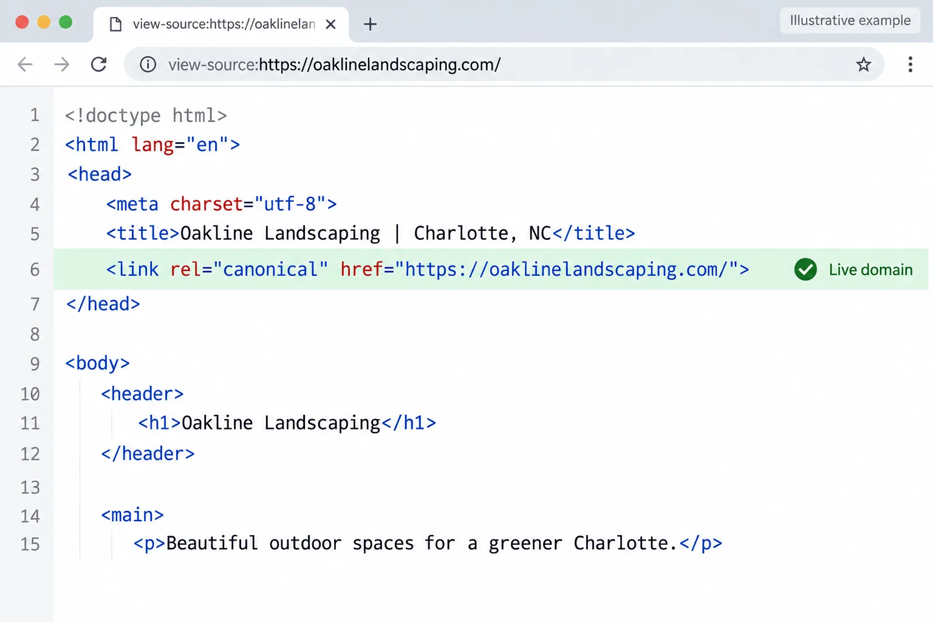
Task: Click the title text Oakline Landscaping | Charlotte, NC
Action: point(366,233)
